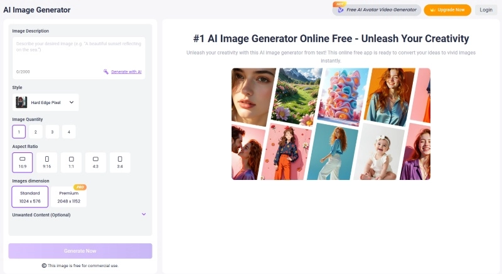Click the Images dimension label
The width and height of the screenshot is (502, 274).
(x=31, y=181)
